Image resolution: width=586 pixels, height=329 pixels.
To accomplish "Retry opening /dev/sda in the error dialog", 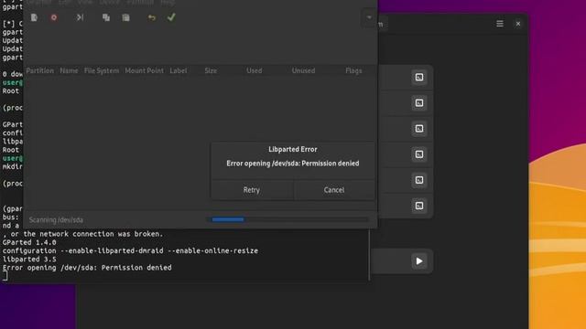I will [252, 190].
